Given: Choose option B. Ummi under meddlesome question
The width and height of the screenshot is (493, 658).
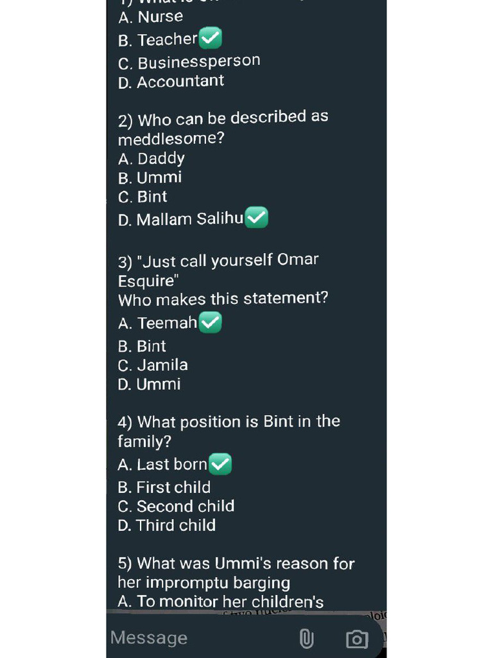Looking at the screenshot, I should pyautogui.click(x=150, y=177).
